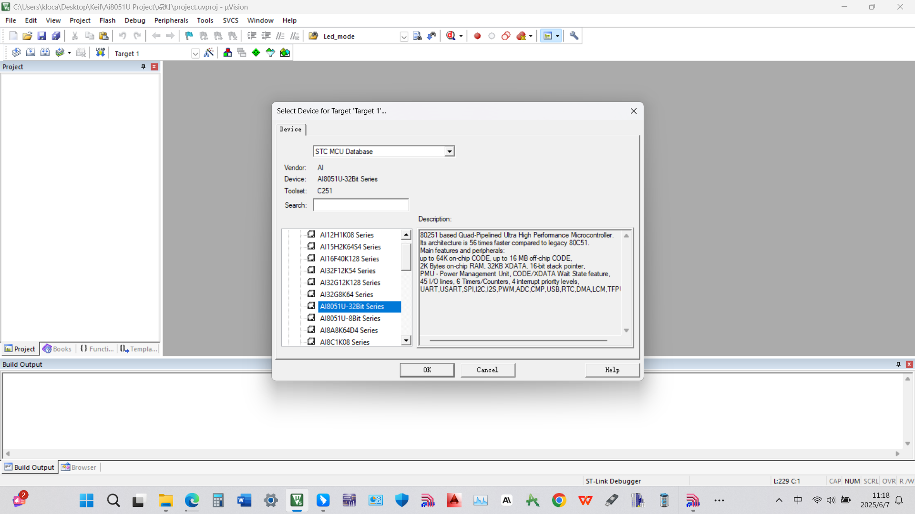Select AI12H1K08 Series device
The image size is (915, 514).
(x=347, y=235)
